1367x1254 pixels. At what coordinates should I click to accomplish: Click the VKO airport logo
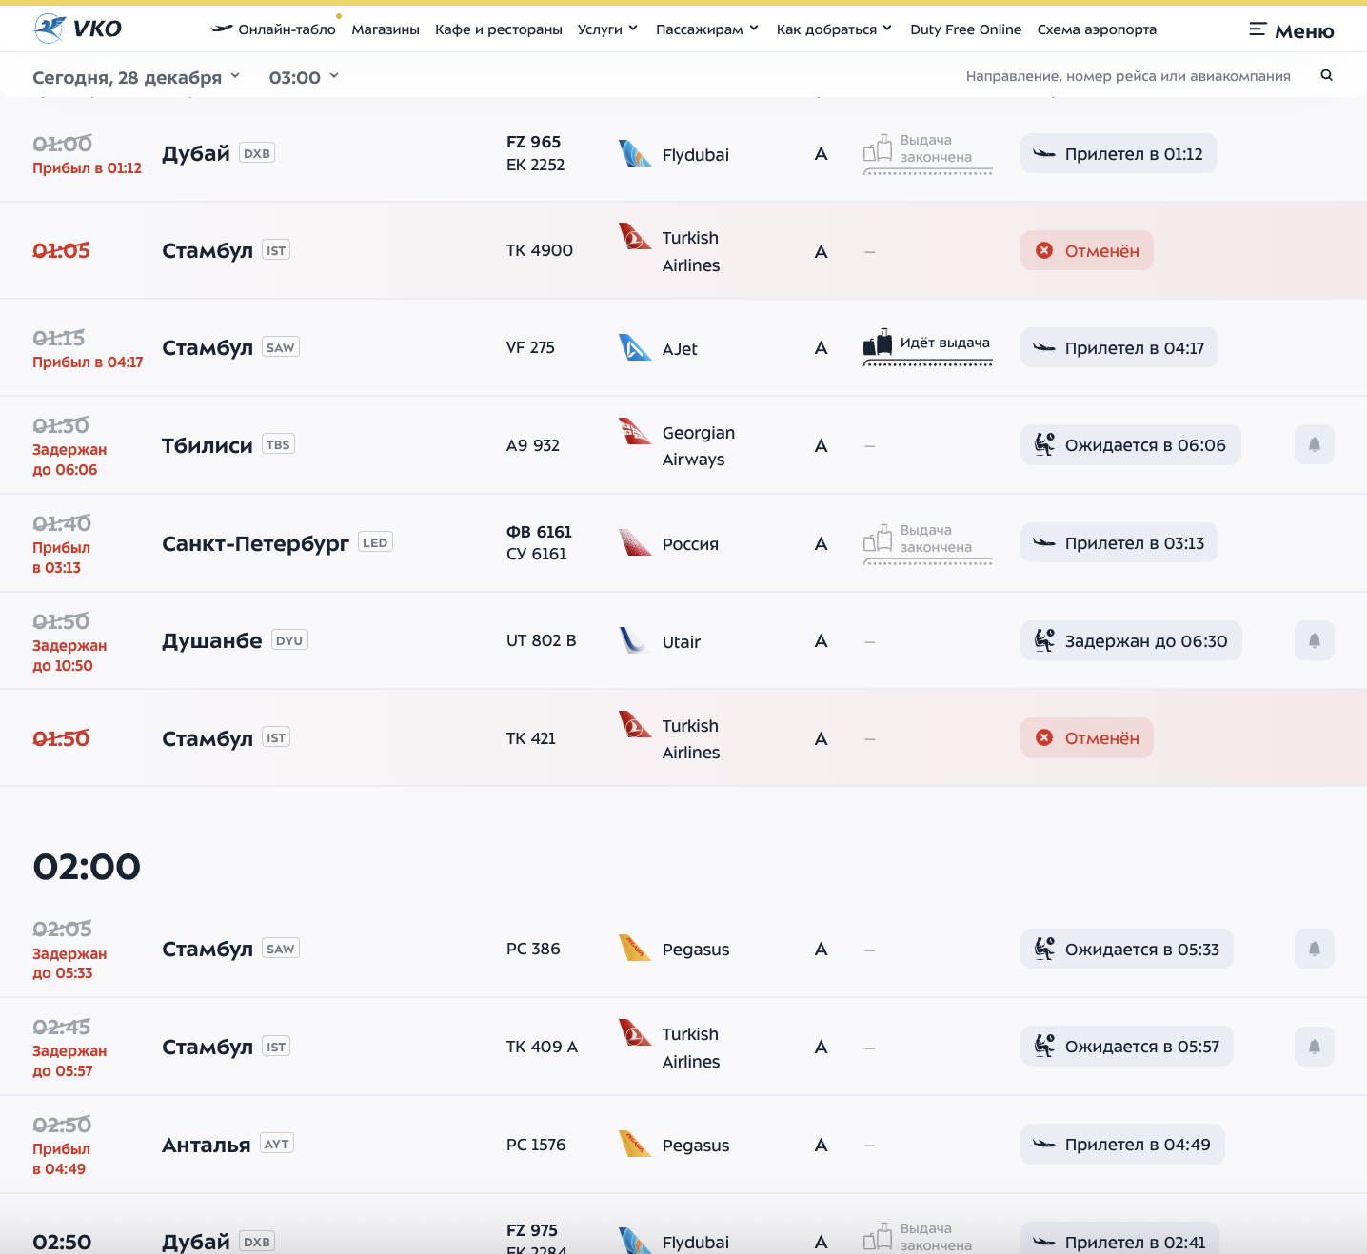[x=77, y=29]
